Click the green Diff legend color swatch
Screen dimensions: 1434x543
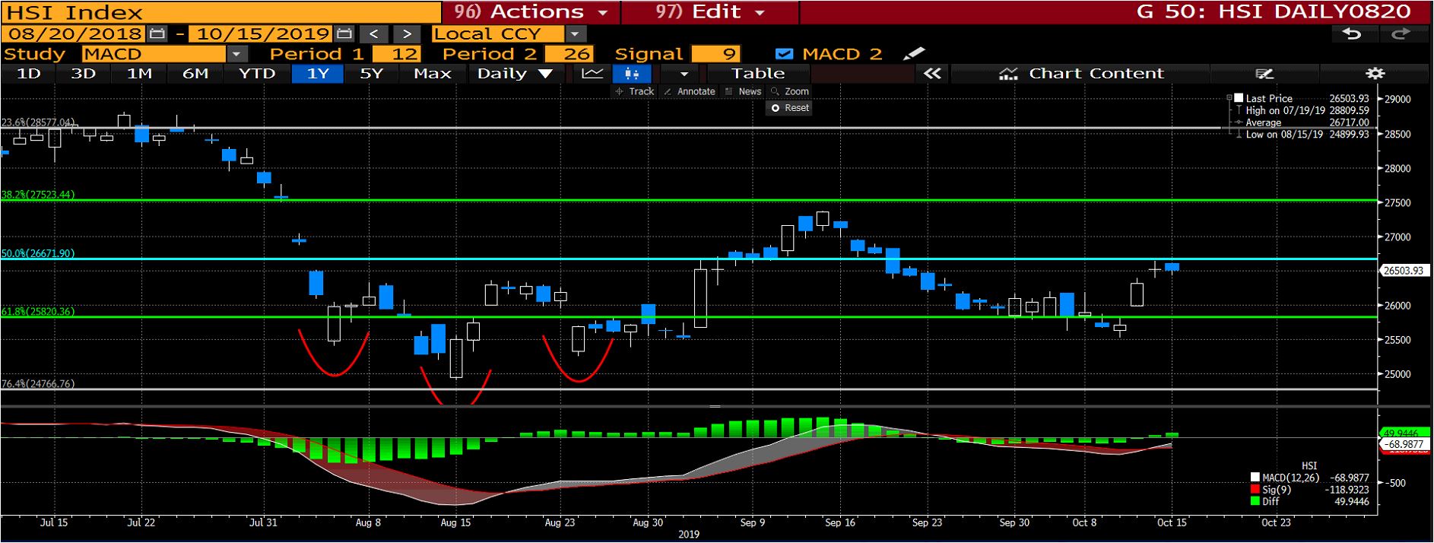[x=1255, y=501]
